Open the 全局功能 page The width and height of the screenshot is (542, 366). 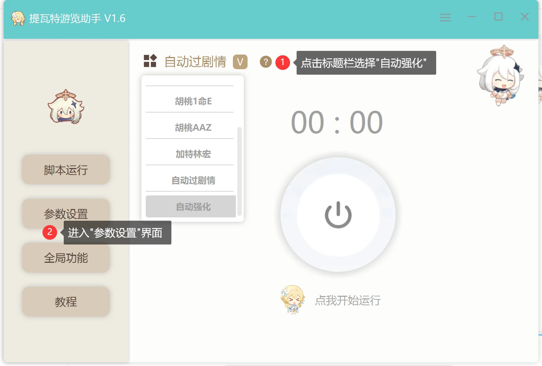[66, 257]
